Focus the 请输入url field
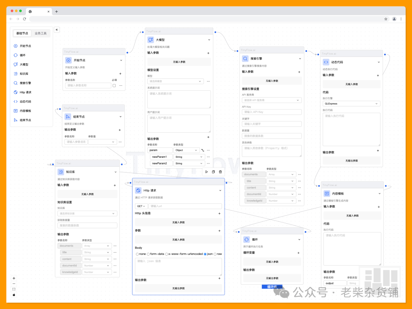The width and height of the screenshot is (412, 309). pos(185,207)
